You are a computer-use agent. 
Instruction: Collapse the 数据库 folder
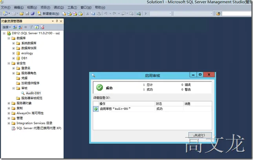coord(9,38)
